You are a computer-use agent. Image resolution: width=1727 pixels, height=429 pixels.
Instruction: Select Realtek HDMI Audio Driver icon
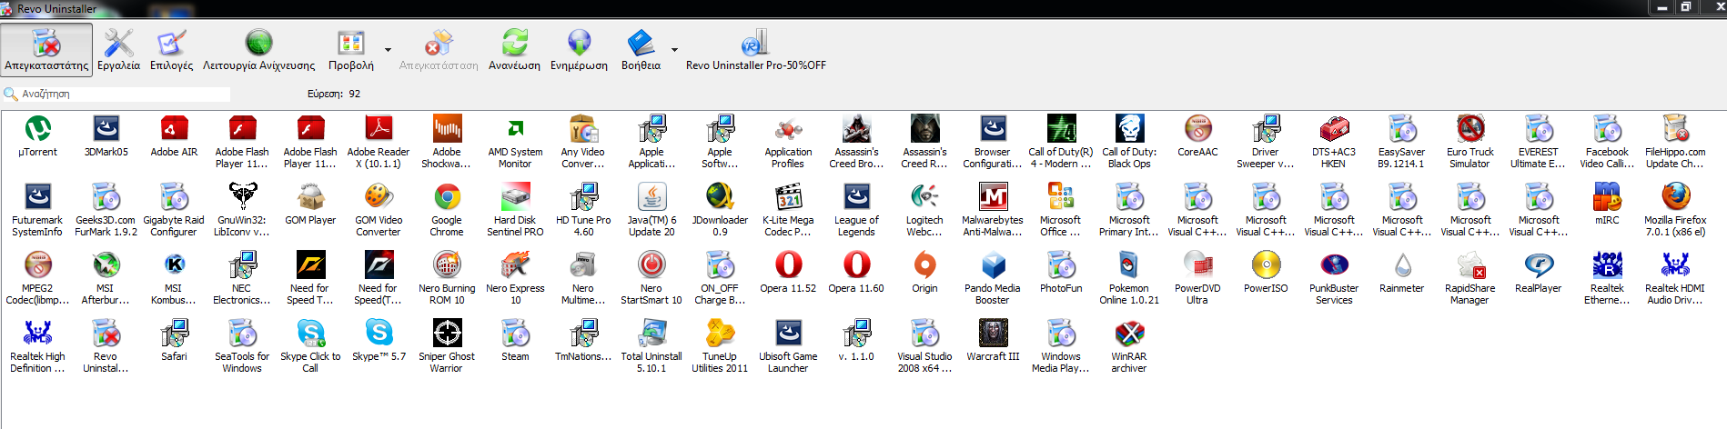point(1675,265)
